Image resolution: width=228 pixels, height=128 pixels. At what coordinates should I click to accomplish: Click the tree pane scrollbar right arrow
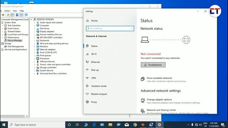tap(27, 116)
